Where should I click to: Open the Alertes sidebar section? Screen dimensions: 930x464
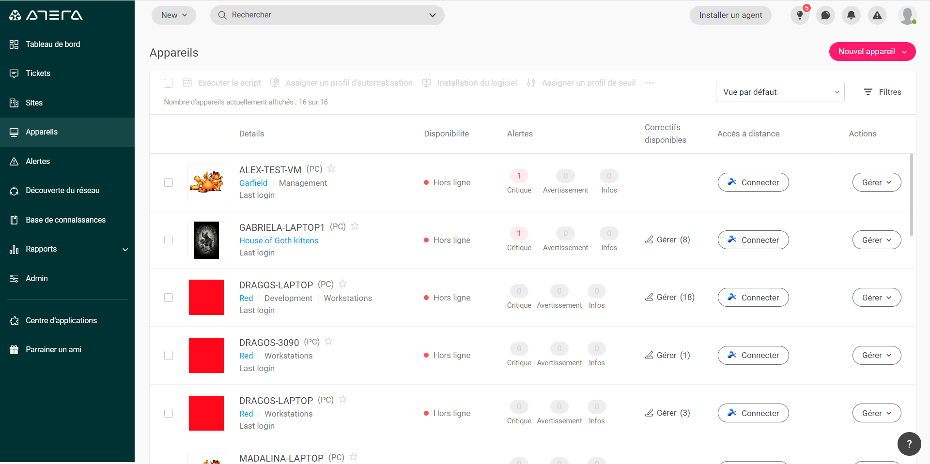[67, 162]
